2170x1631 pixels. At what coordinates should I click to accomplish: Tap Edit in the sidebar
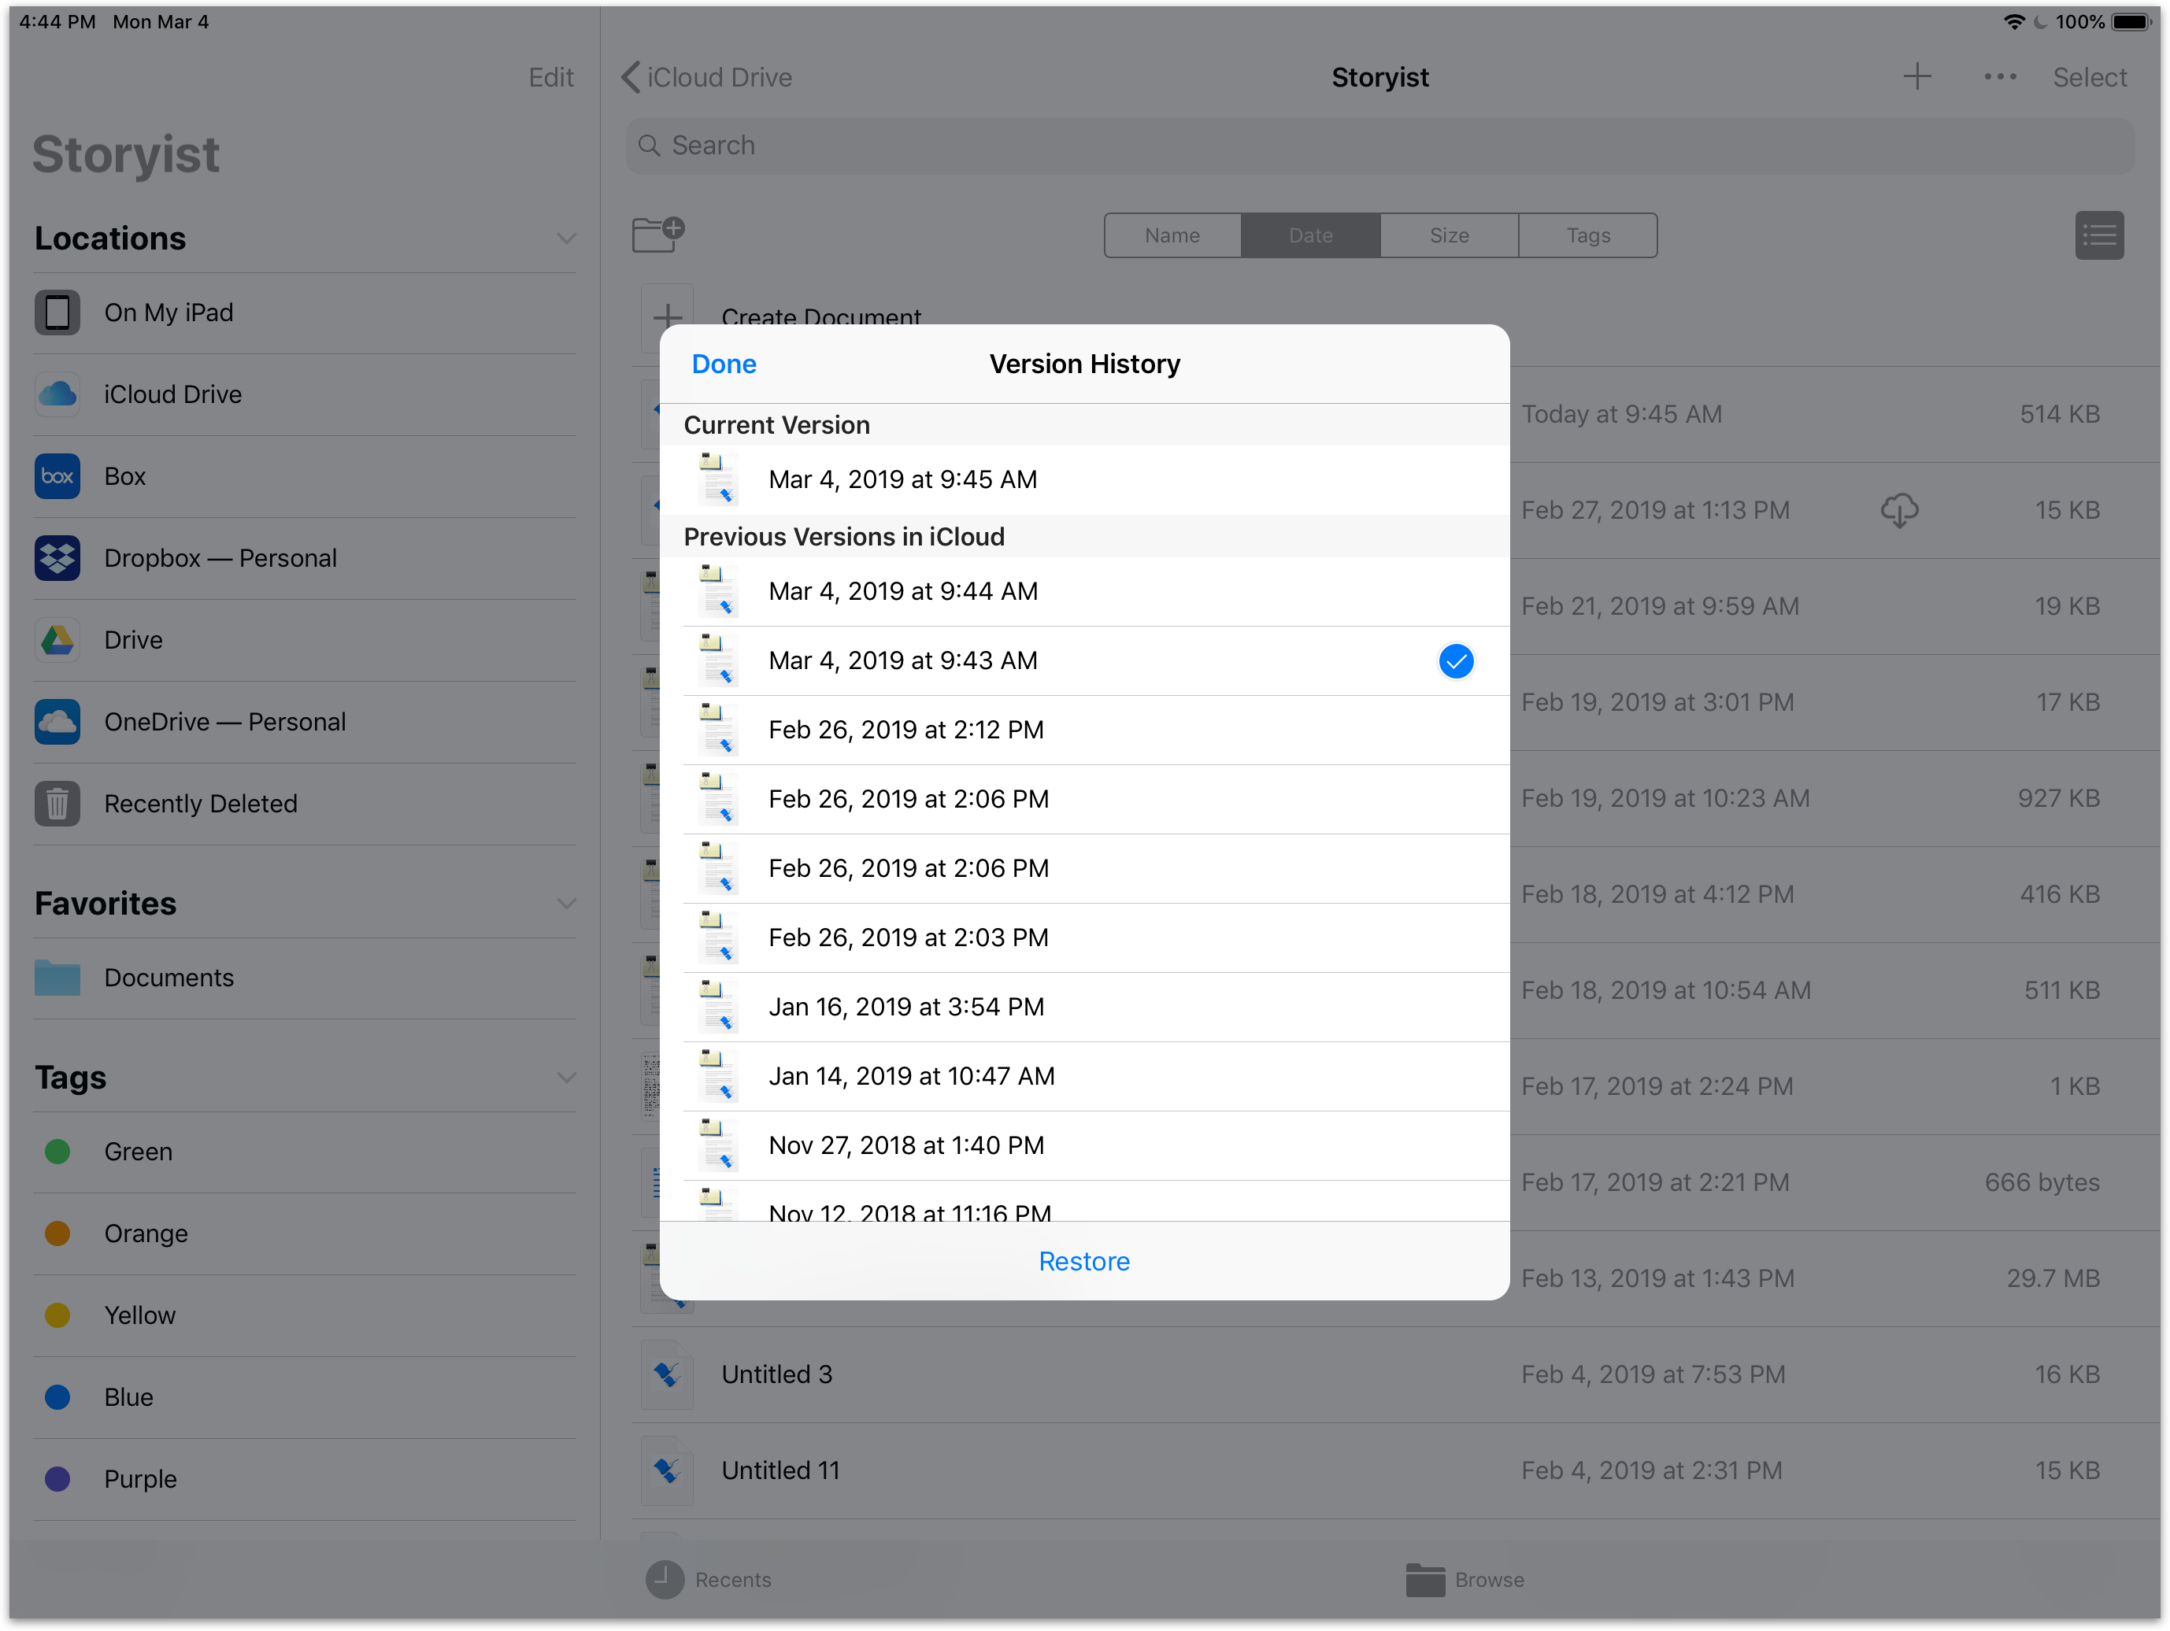click(x=550, y=76)
